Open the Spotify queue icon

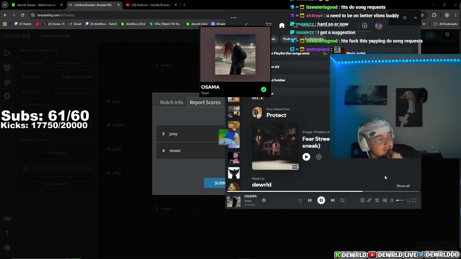pyautogui.click(x=377, y=200)
